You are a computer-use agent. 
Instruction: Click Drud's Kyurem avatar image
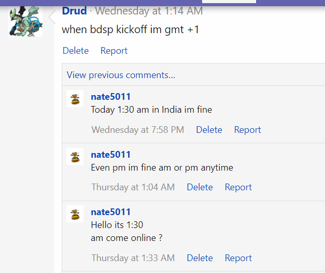[x=25, y=21]
